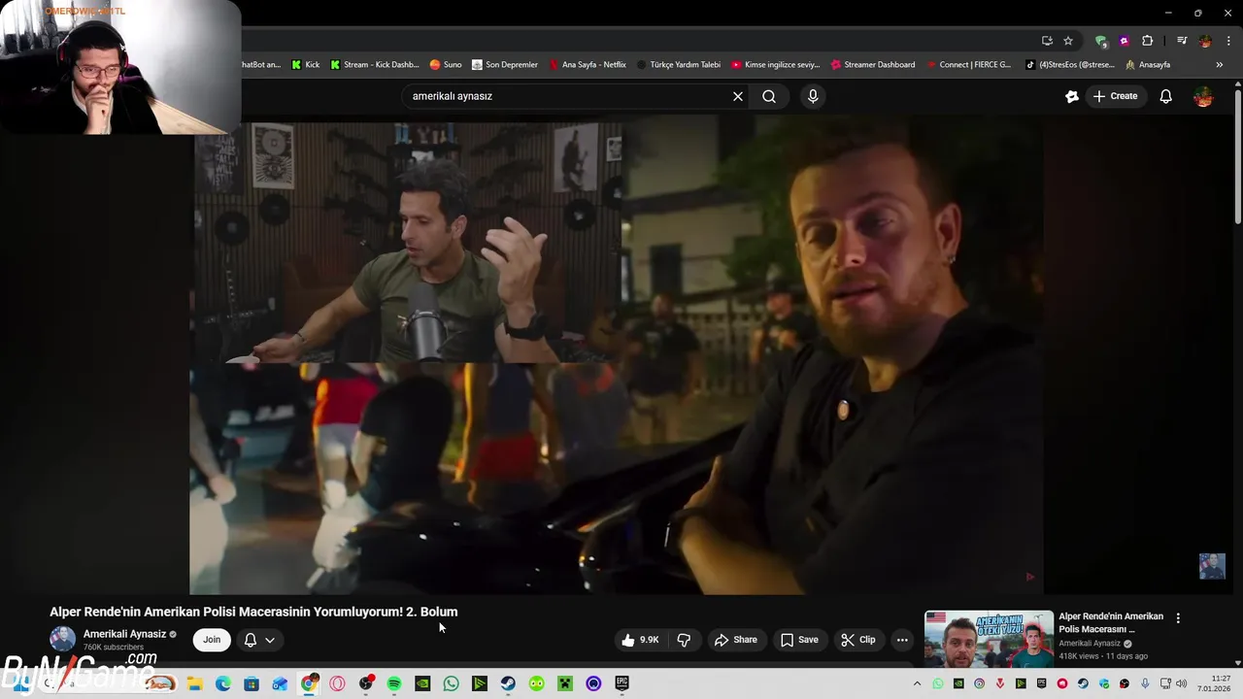Expand the subscription notification bell dropdown
Viewport: 1243px width, 699px height.
[x=259, y=640]
